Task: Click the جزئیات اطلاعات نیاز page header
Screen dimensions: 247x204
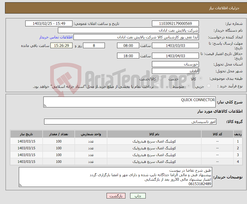Action: click(224, 8)
